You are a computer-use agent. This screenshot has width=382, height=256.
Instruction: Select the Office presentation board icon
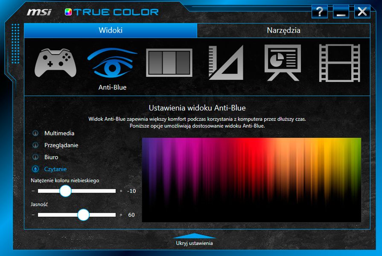click(283, 63)
